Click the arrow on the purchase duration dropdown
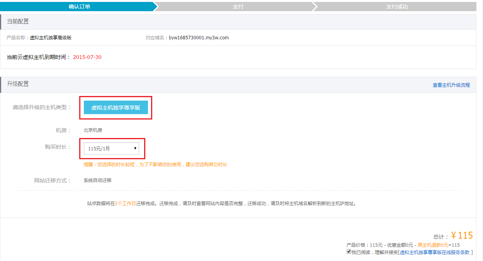 [x=135, y=148]
